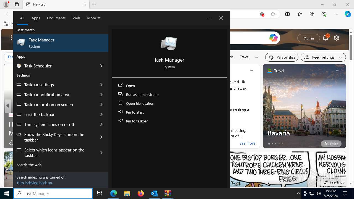
Task: Click Open in Task Manager actions
Action: tap(169, 86)
